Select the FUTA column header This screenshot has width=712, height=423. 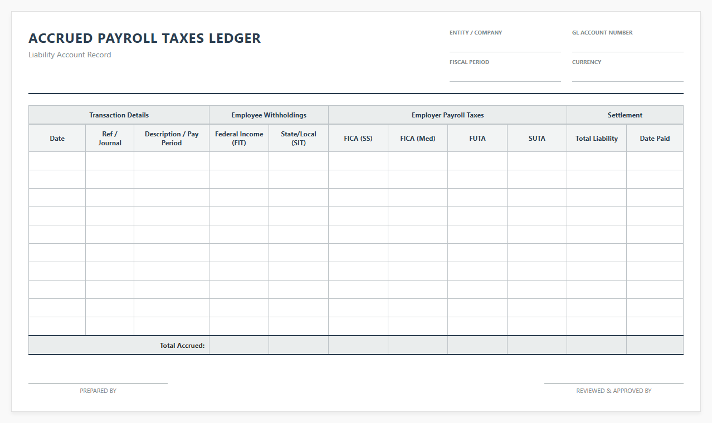tap(477, 138)
